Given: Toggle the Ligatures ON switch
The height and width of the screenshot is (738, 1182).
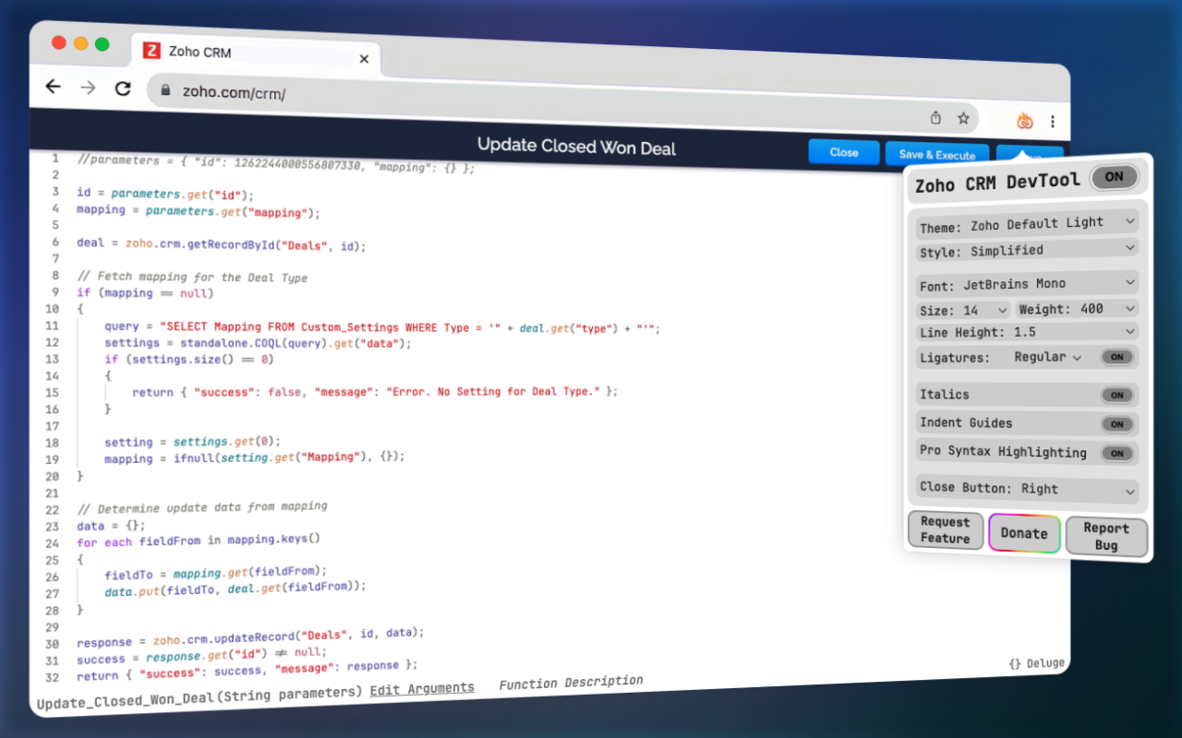Looking at the screenshot, I should click(x=1116, y=357).
